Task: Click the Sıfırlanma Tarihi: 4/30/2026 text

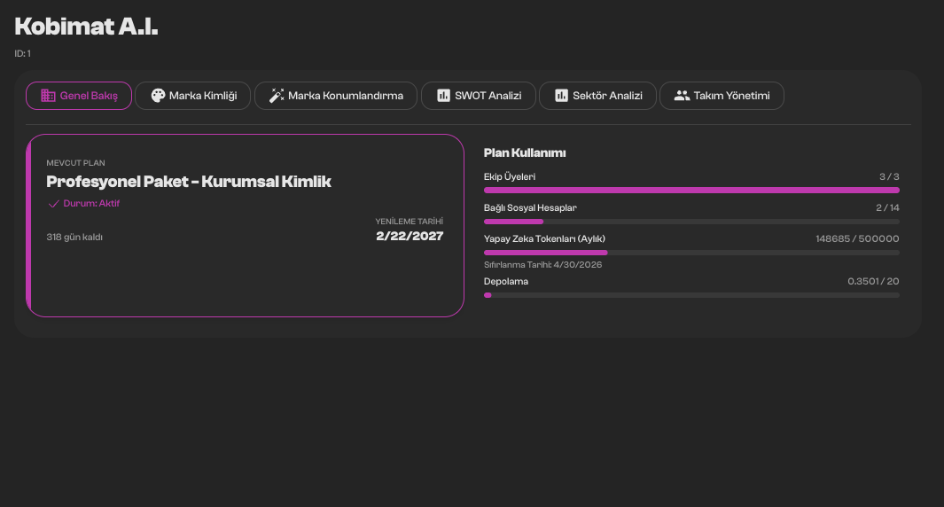Action: click(543, 265)
